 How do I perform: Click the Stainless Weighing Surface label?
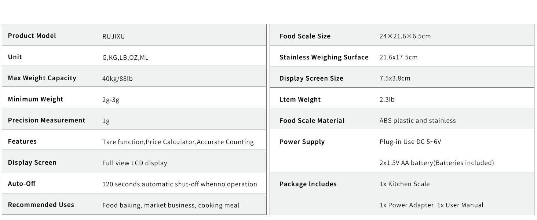click(x=324, y=57)
